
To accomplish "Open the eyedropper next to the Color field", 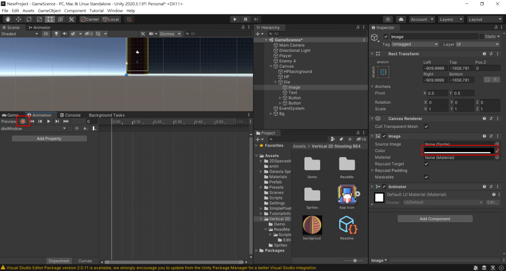I will (x=498, y=151).
